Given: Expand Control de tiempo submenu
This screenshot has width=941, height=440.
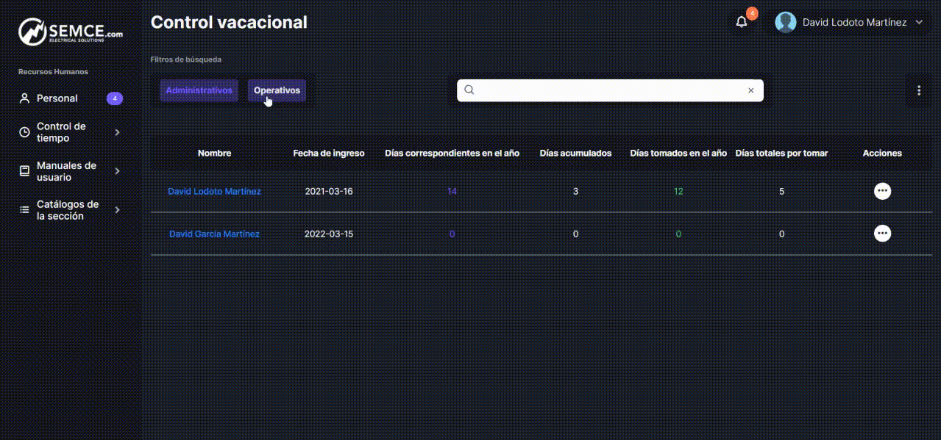Looking at the screenshot, I should click(x=118, y=132).
